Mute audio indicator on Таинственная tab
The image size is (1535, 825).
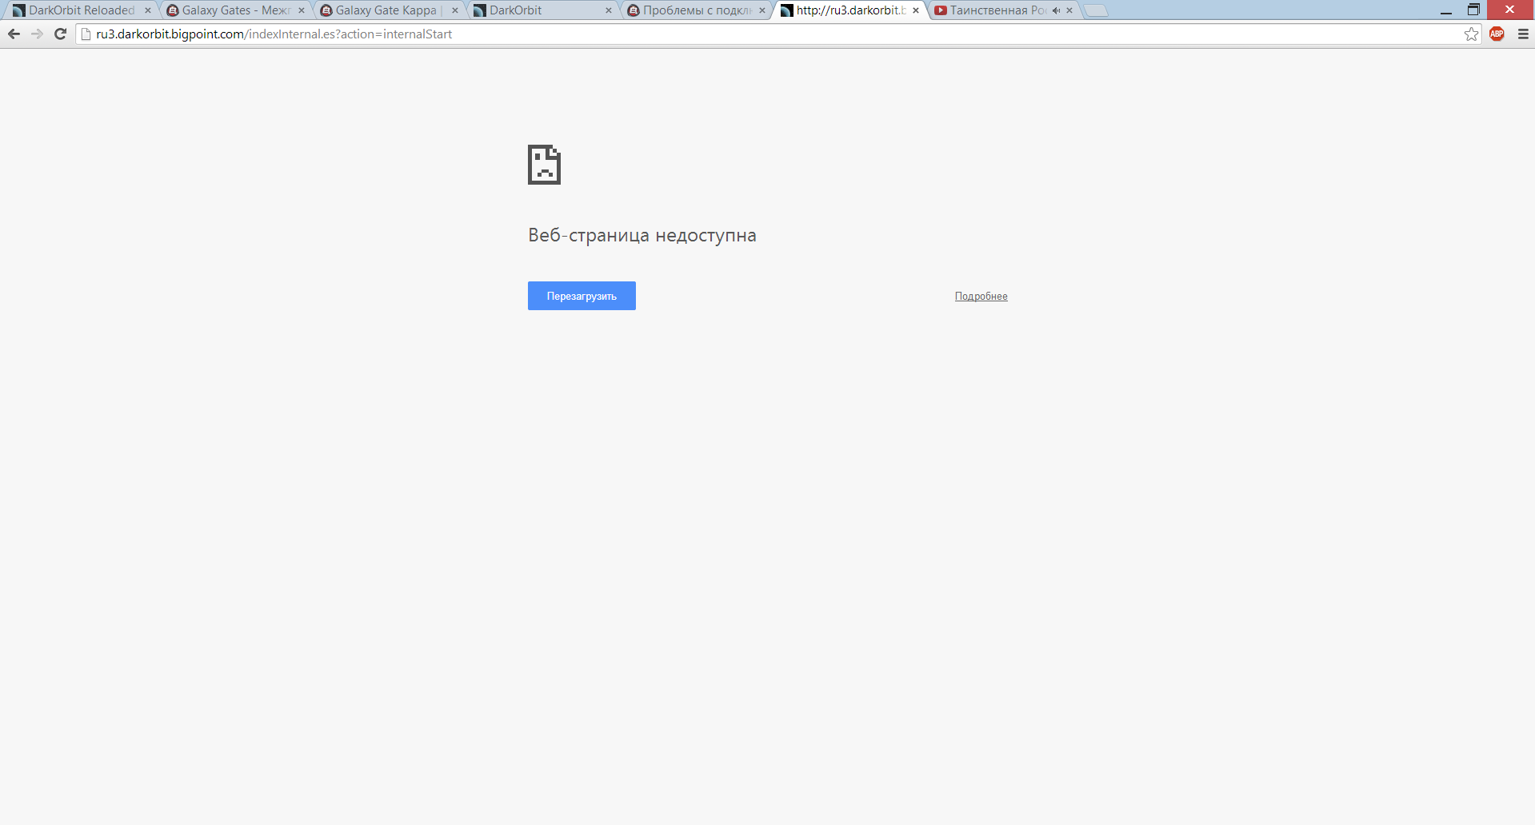[1056, 10]
